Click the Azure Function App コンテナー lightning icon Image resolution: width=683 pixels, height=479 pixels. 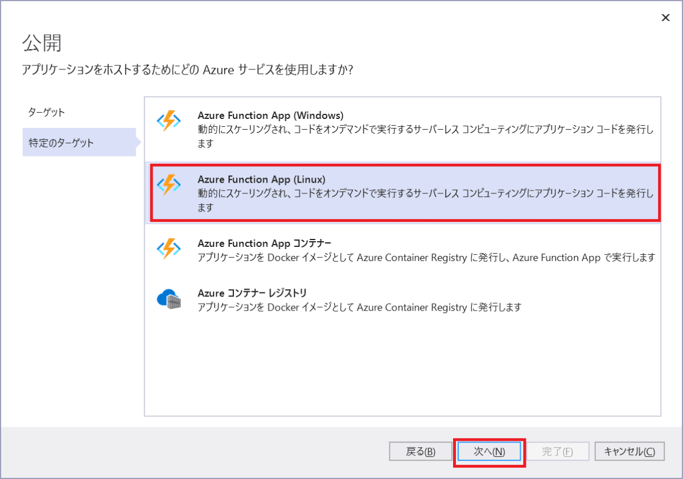coord(168,249)
